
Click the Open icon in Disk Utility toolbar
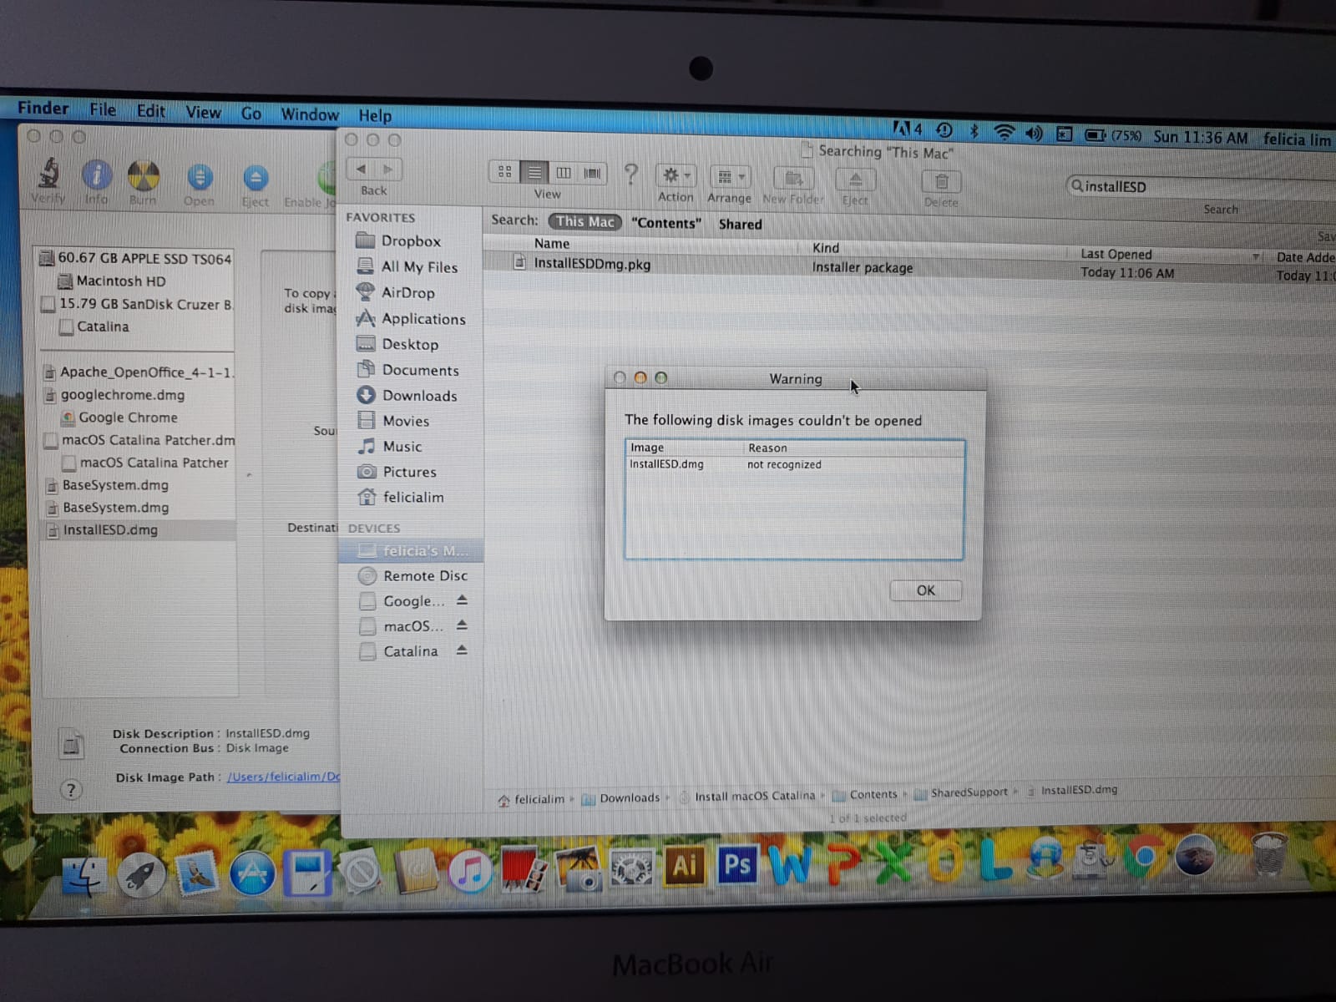(x=199, y=177)
